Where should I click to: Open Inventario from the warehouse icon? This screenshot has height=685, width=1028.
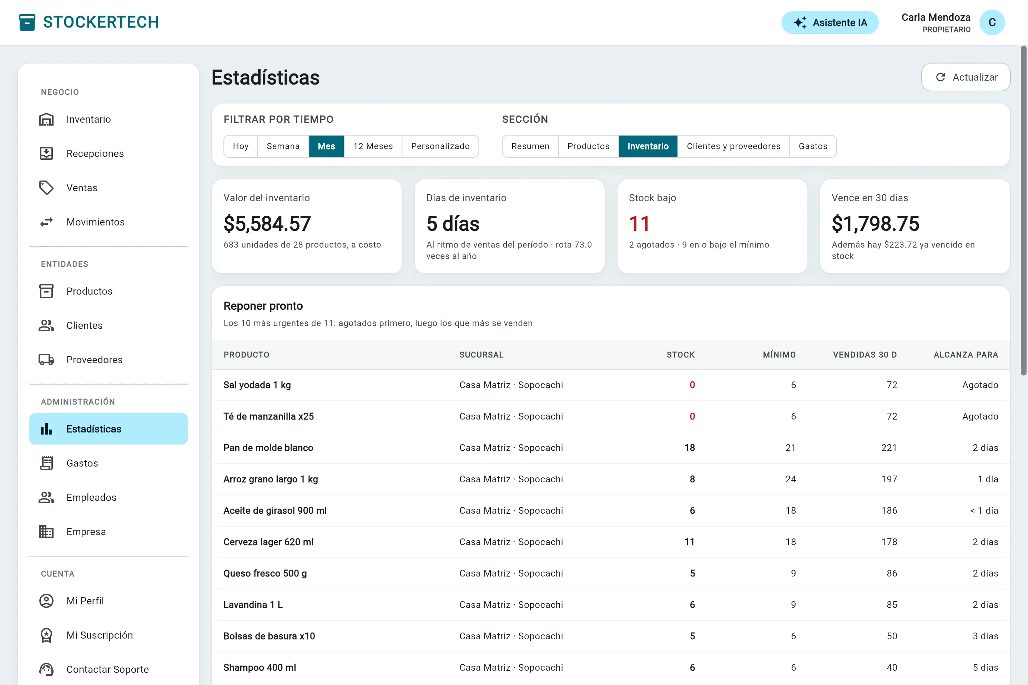tap(46, 119)
